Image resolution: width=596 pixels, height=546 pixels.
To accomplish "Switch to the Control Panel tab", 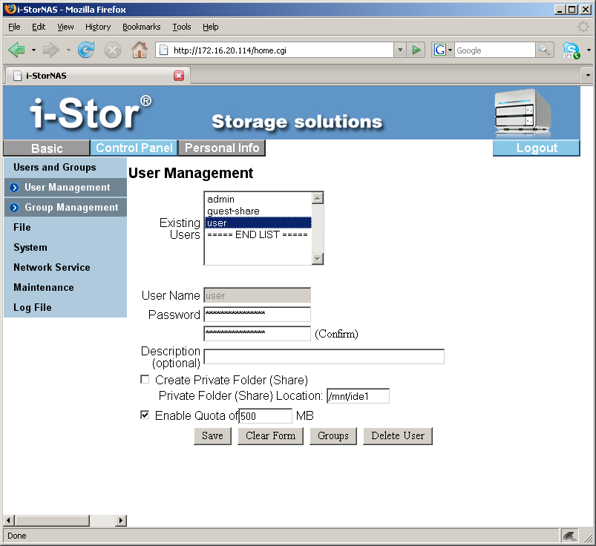I will 134,148.
